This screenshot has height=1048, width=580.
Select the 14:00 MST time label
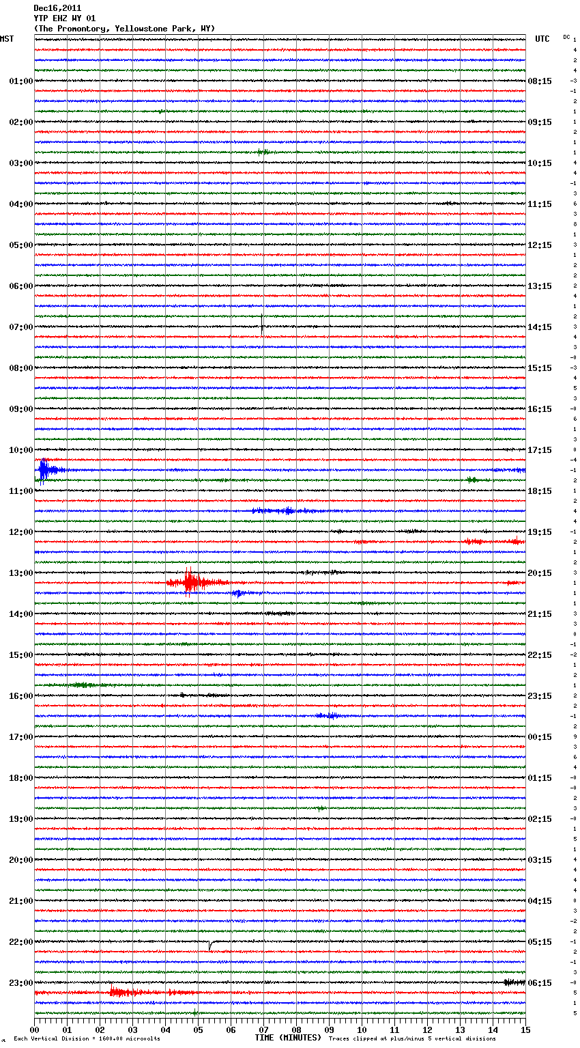tap(21, 614)
